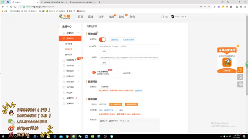Copy the rtmp address with 复制 button
Viewport: 248px width, 139px height.
click(x=104, y=51)
